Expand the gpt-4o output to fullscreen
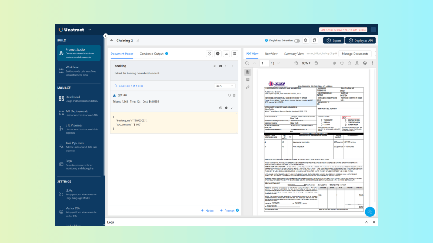The height and width of the screenshot is (243, 433). pyautogui.click(x=232, y=108)
